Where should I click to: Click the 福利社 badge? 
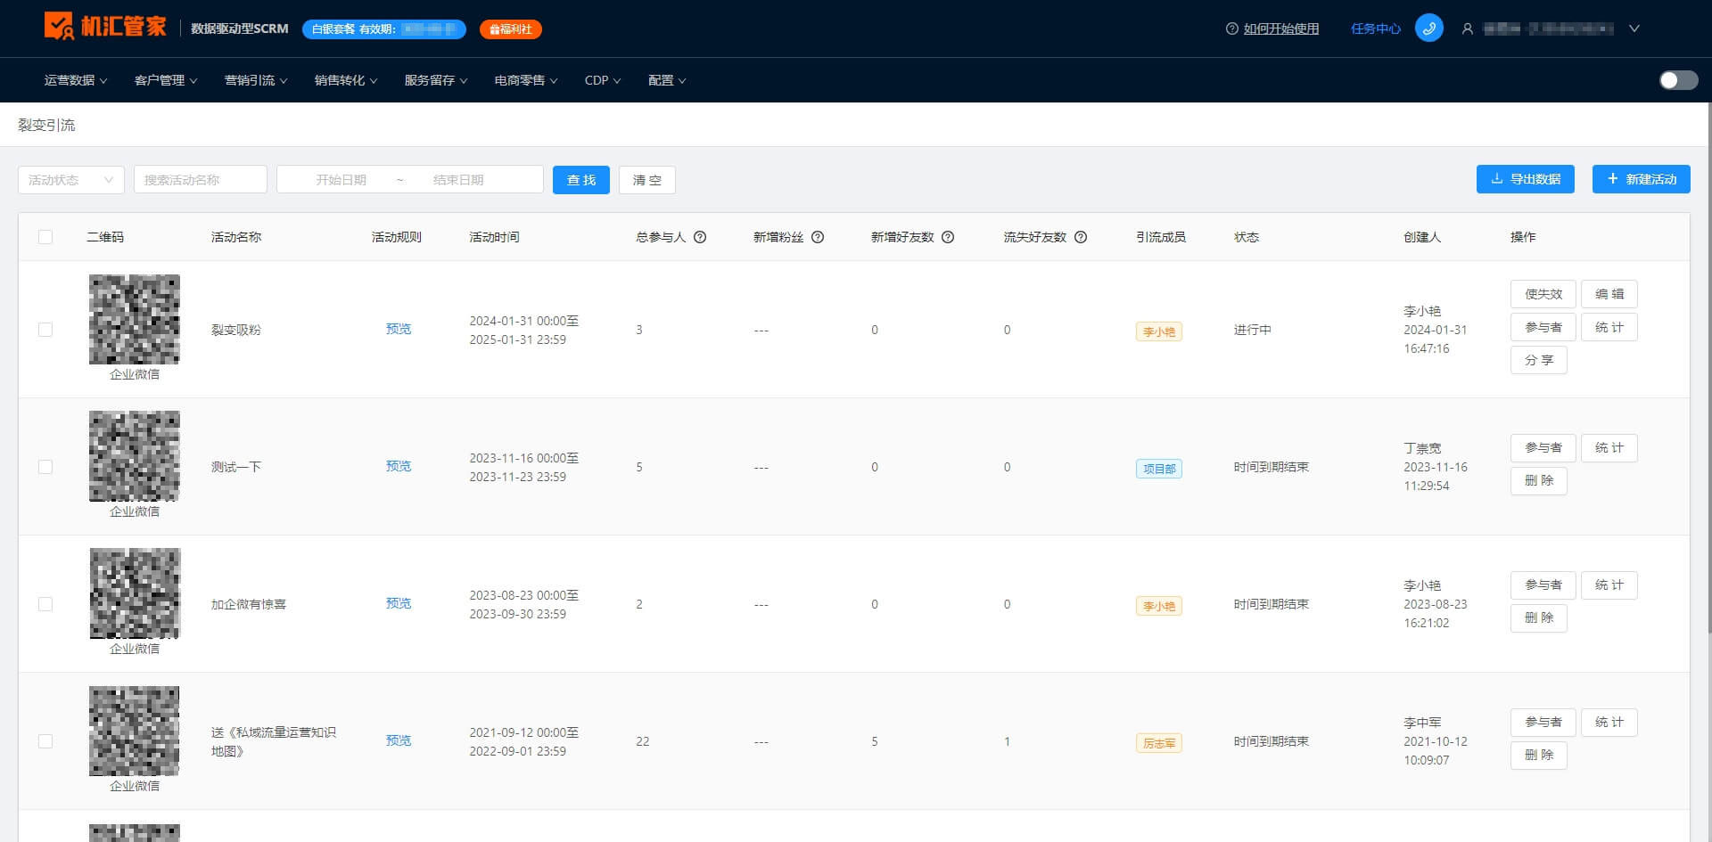point(511,29)
